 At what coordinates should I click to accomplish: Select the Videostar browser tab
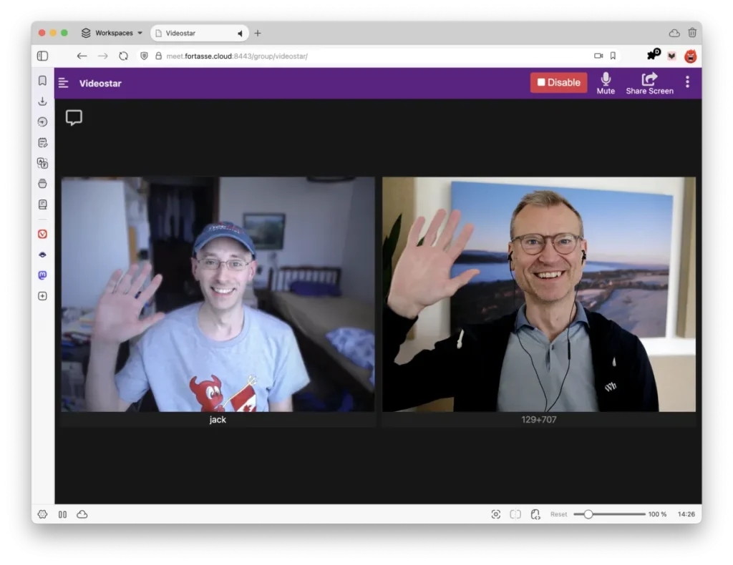[x=193, y=33]
